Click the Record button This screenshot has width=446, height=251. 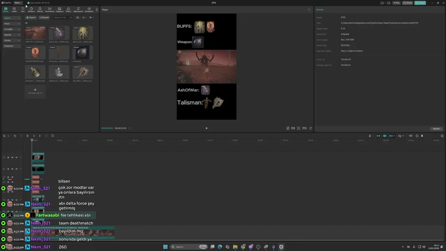coord(44,17)
